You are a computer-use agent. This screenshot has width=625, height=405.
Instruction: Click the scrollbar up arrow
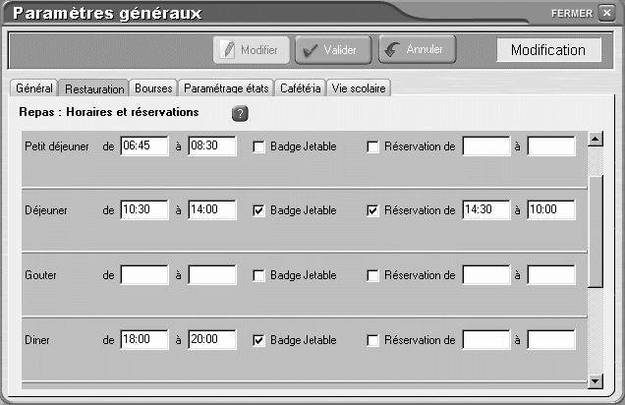tap(596, 139)
